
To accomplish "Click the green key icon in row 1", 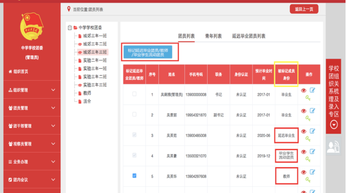I will point(308,98).
